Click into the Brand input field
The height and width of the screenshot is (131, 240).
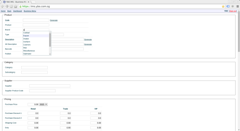pyautogui.click(x=36, y=30)
